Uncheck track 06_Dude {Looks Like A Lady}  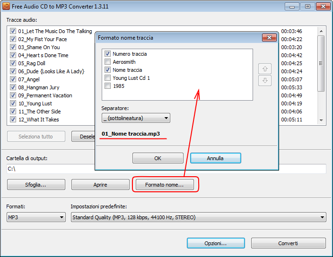[13, 71]
